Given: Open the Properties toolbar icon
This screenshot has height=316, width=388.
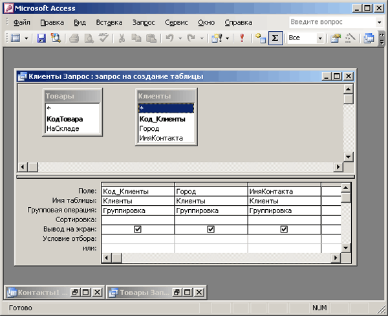Looking at the screenshot, I should point(336,38).
